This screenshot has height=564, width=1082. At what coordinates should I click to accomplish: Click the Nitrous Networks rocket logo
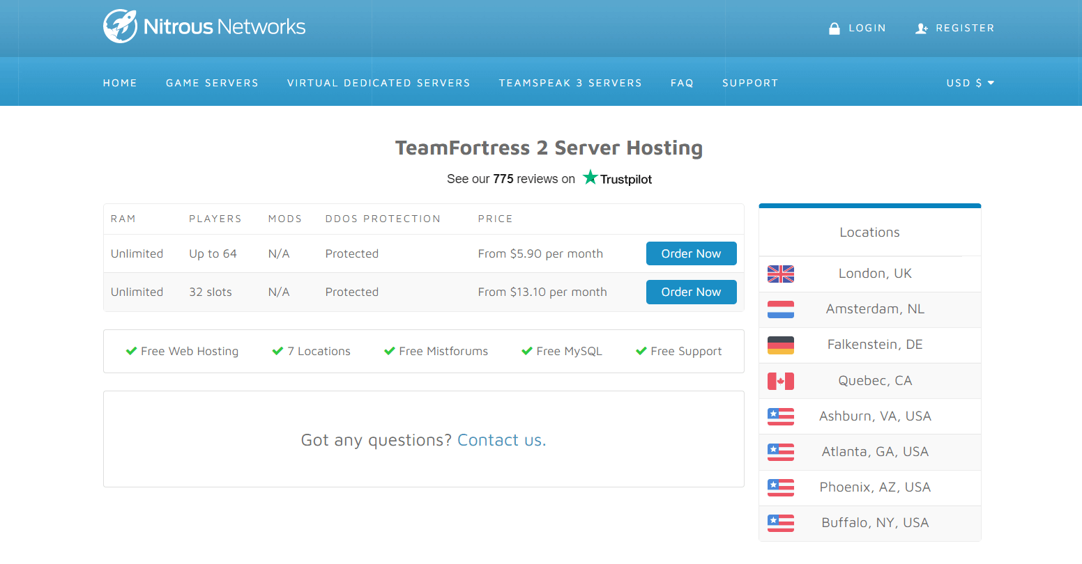click(x=120, y=26)
